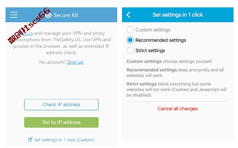
Task: Click the Check IP address button
Action: 61,104
